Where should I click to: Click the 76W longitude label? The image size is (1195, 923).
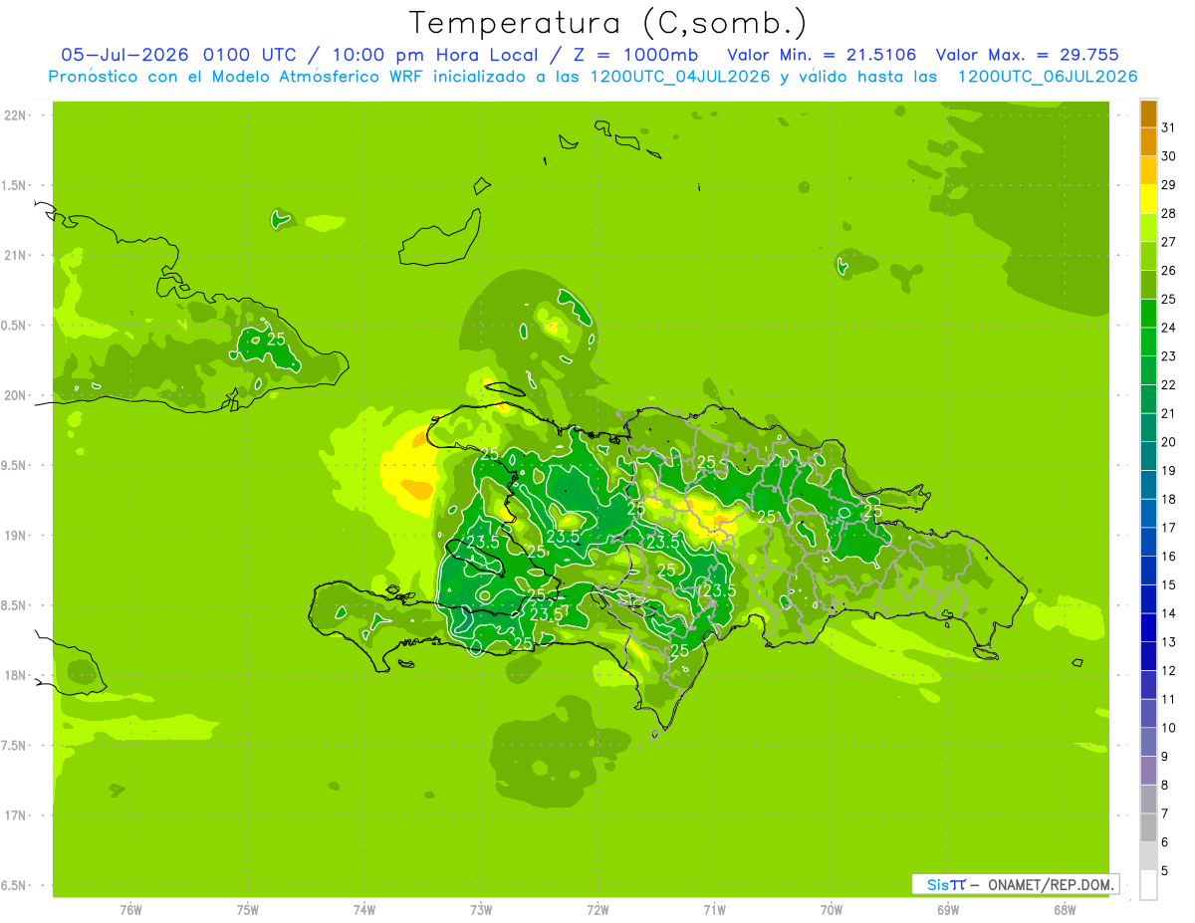coord(130,910)
